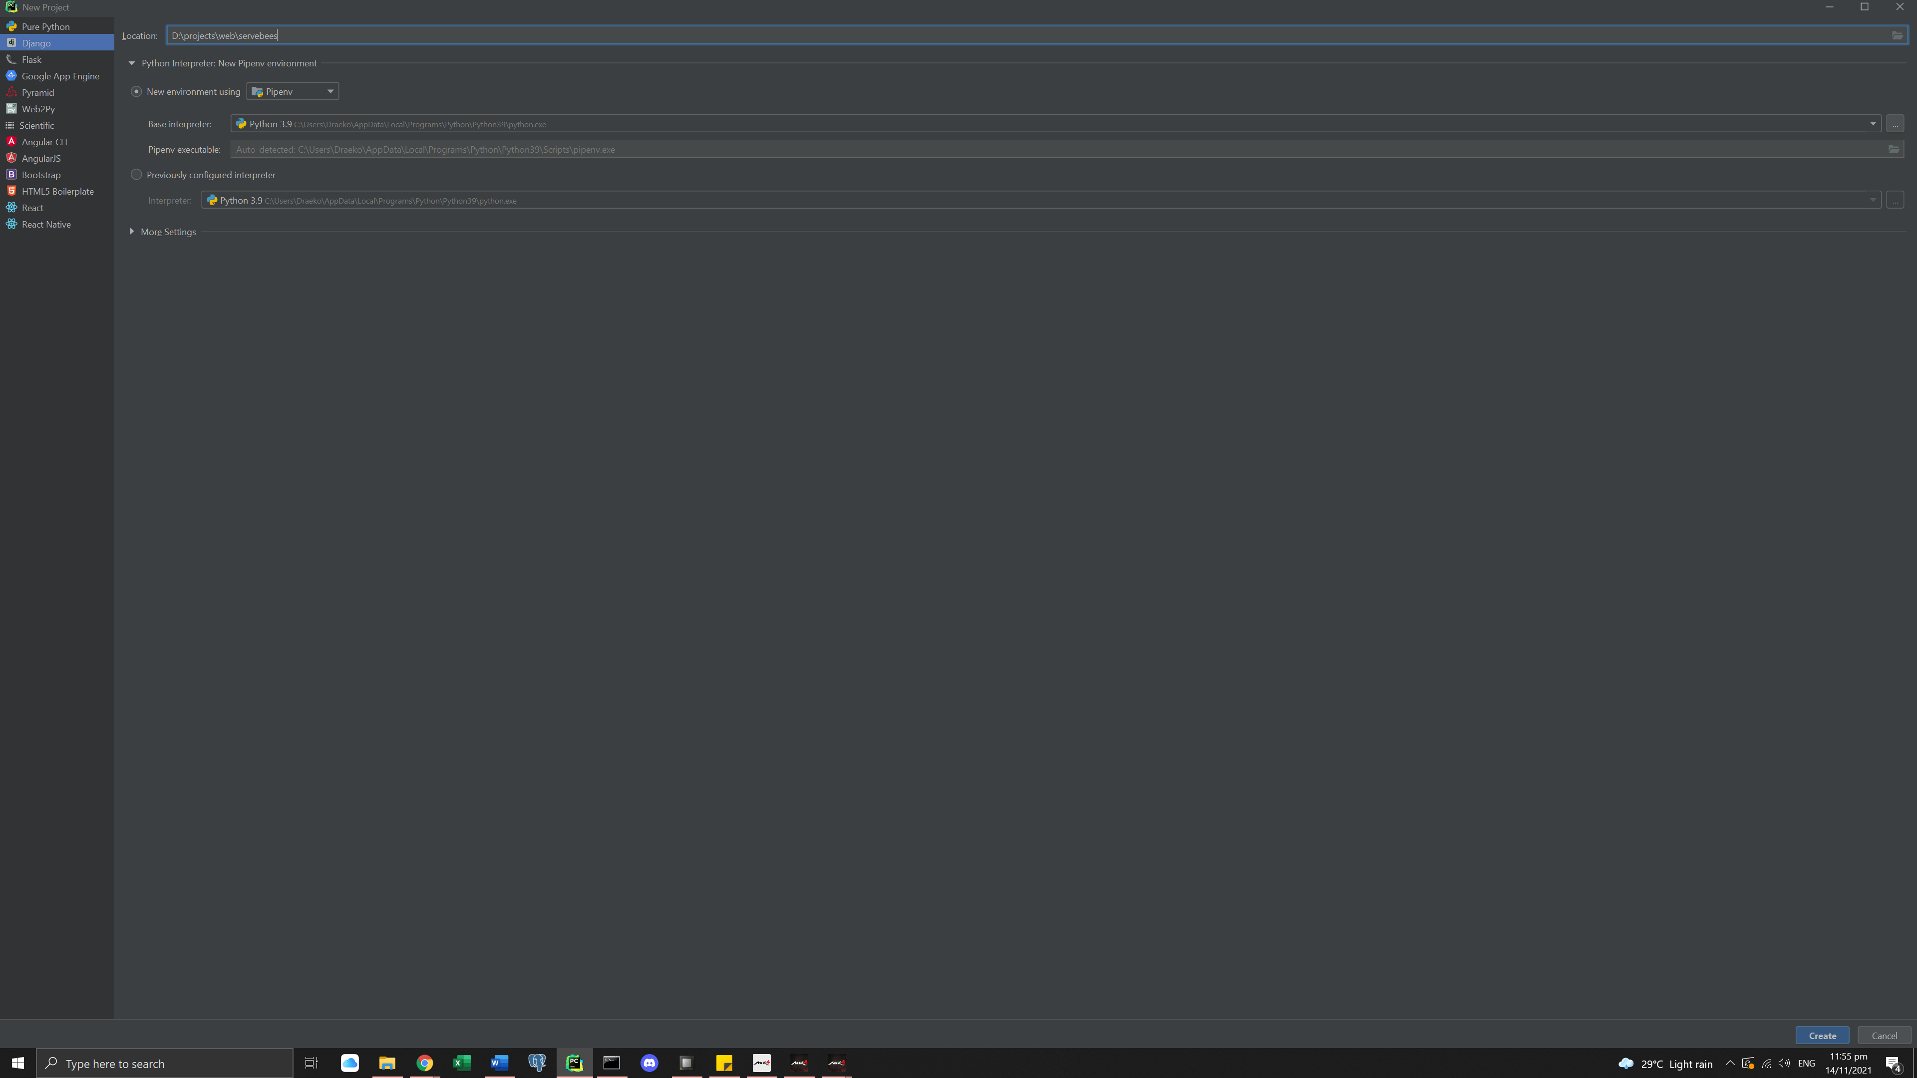Select React Native project type

coord(46,225)
